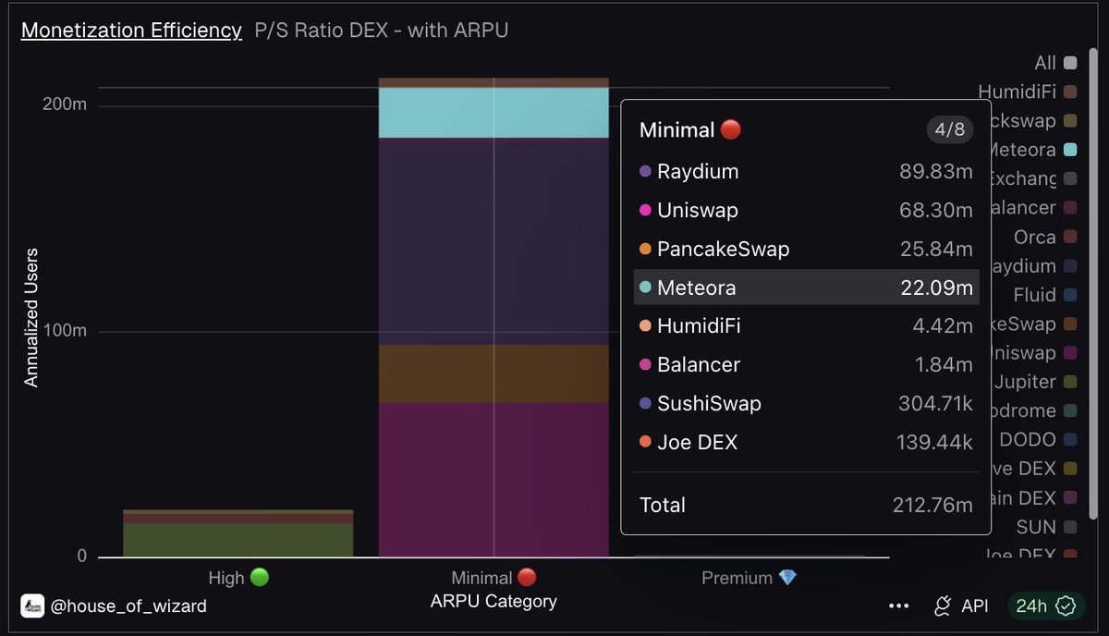The image size is (1109, 636).
Task: Toggle Raydium series in the right legend
Action: pos(1033,266)
